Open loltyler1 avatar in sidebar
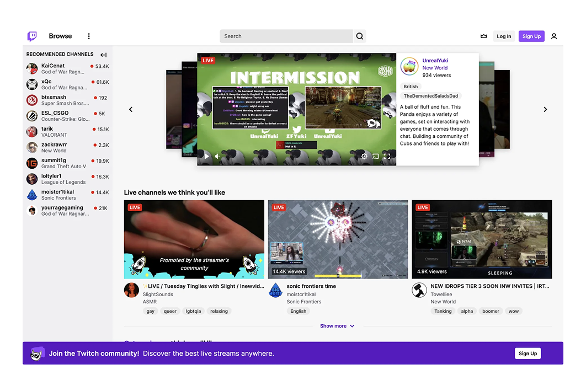 (32, 179)
